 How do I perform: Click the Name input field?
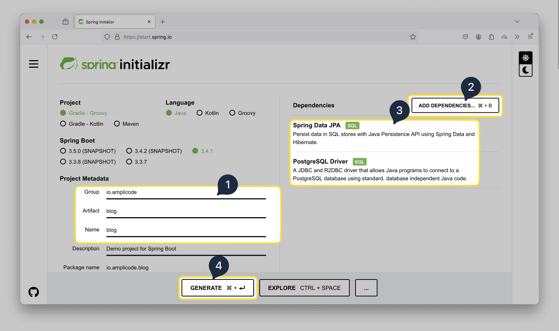(x=186, y=230)
